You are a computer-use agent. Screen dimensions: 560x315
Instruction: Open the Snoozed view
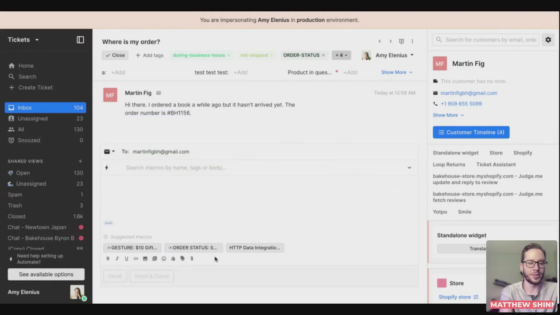tap(45, 140)
